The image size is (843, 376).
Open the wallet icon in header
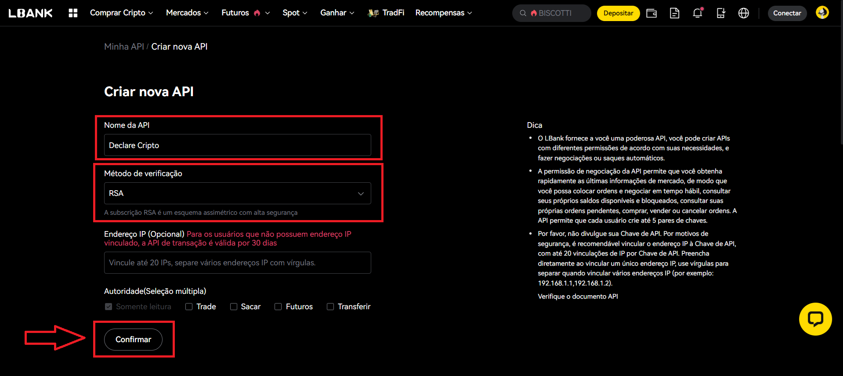651,13
